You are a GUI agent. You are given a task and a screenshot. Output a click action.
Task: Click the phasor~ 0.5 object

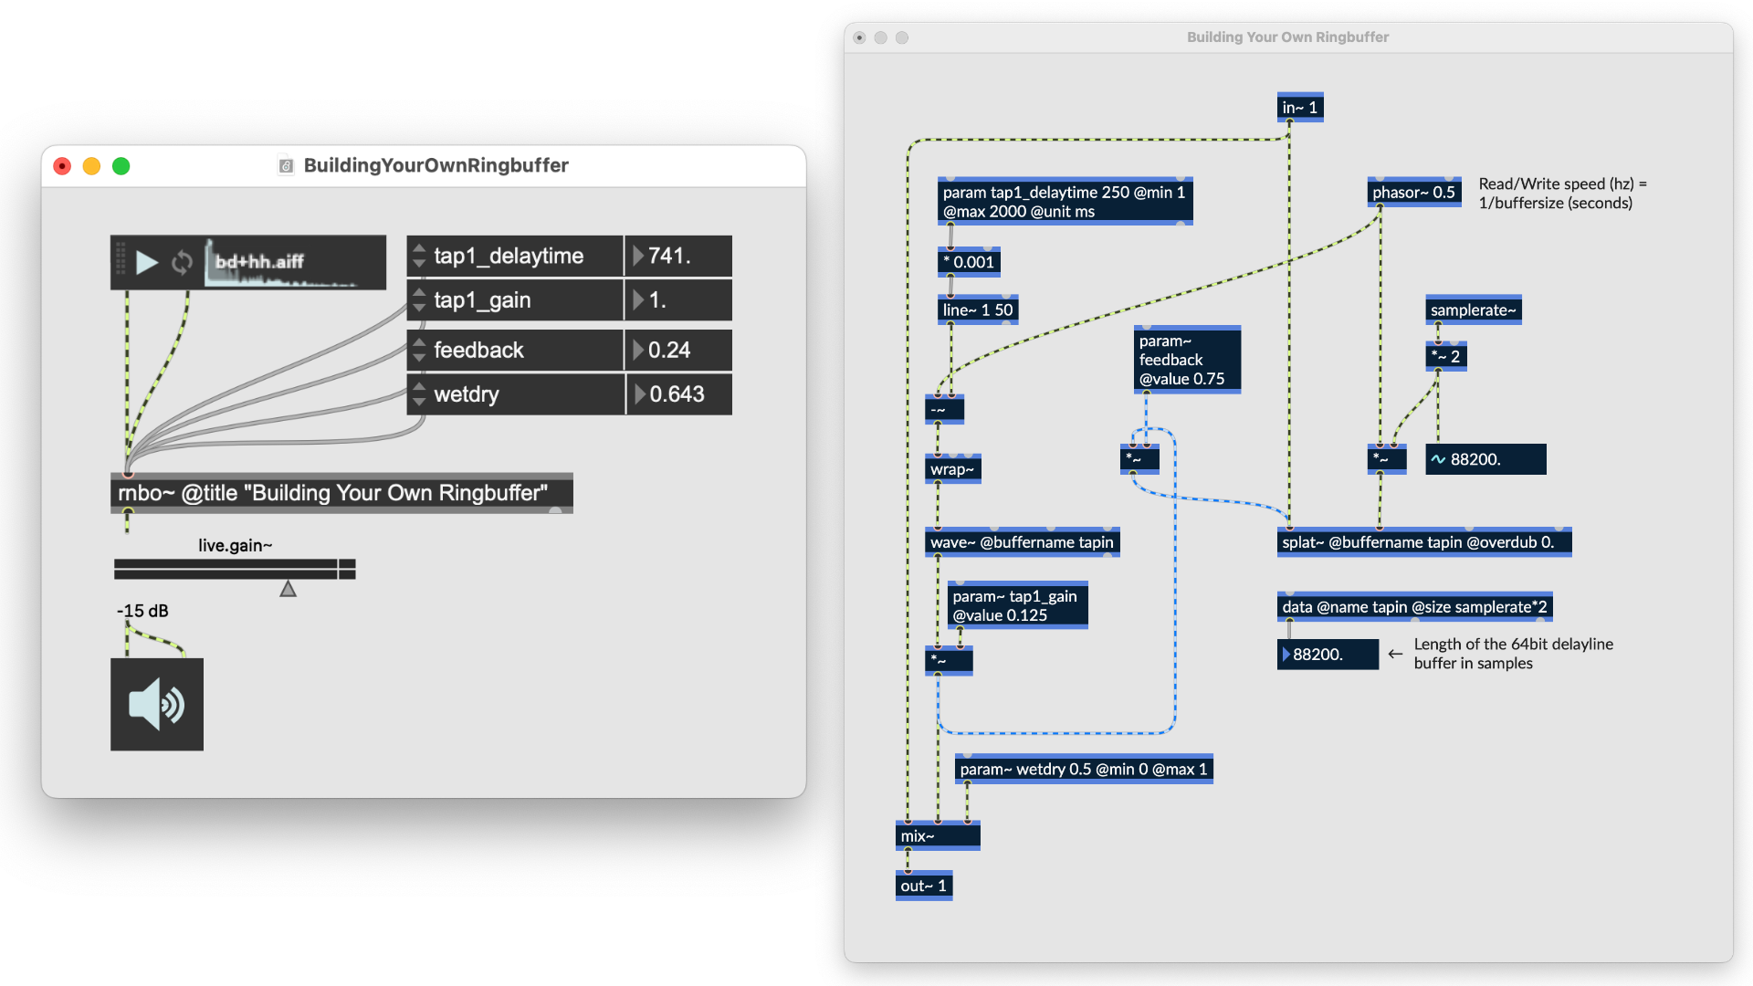[1413, 193]
